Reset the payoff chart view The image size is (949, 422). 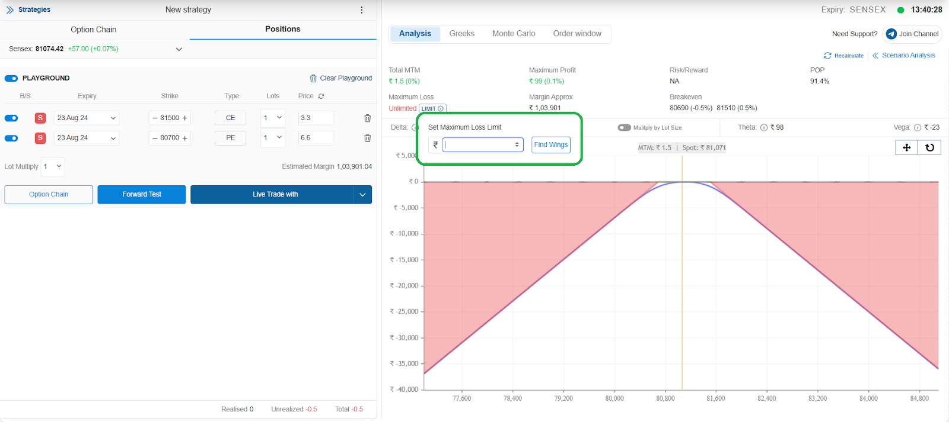click(929, 147)
